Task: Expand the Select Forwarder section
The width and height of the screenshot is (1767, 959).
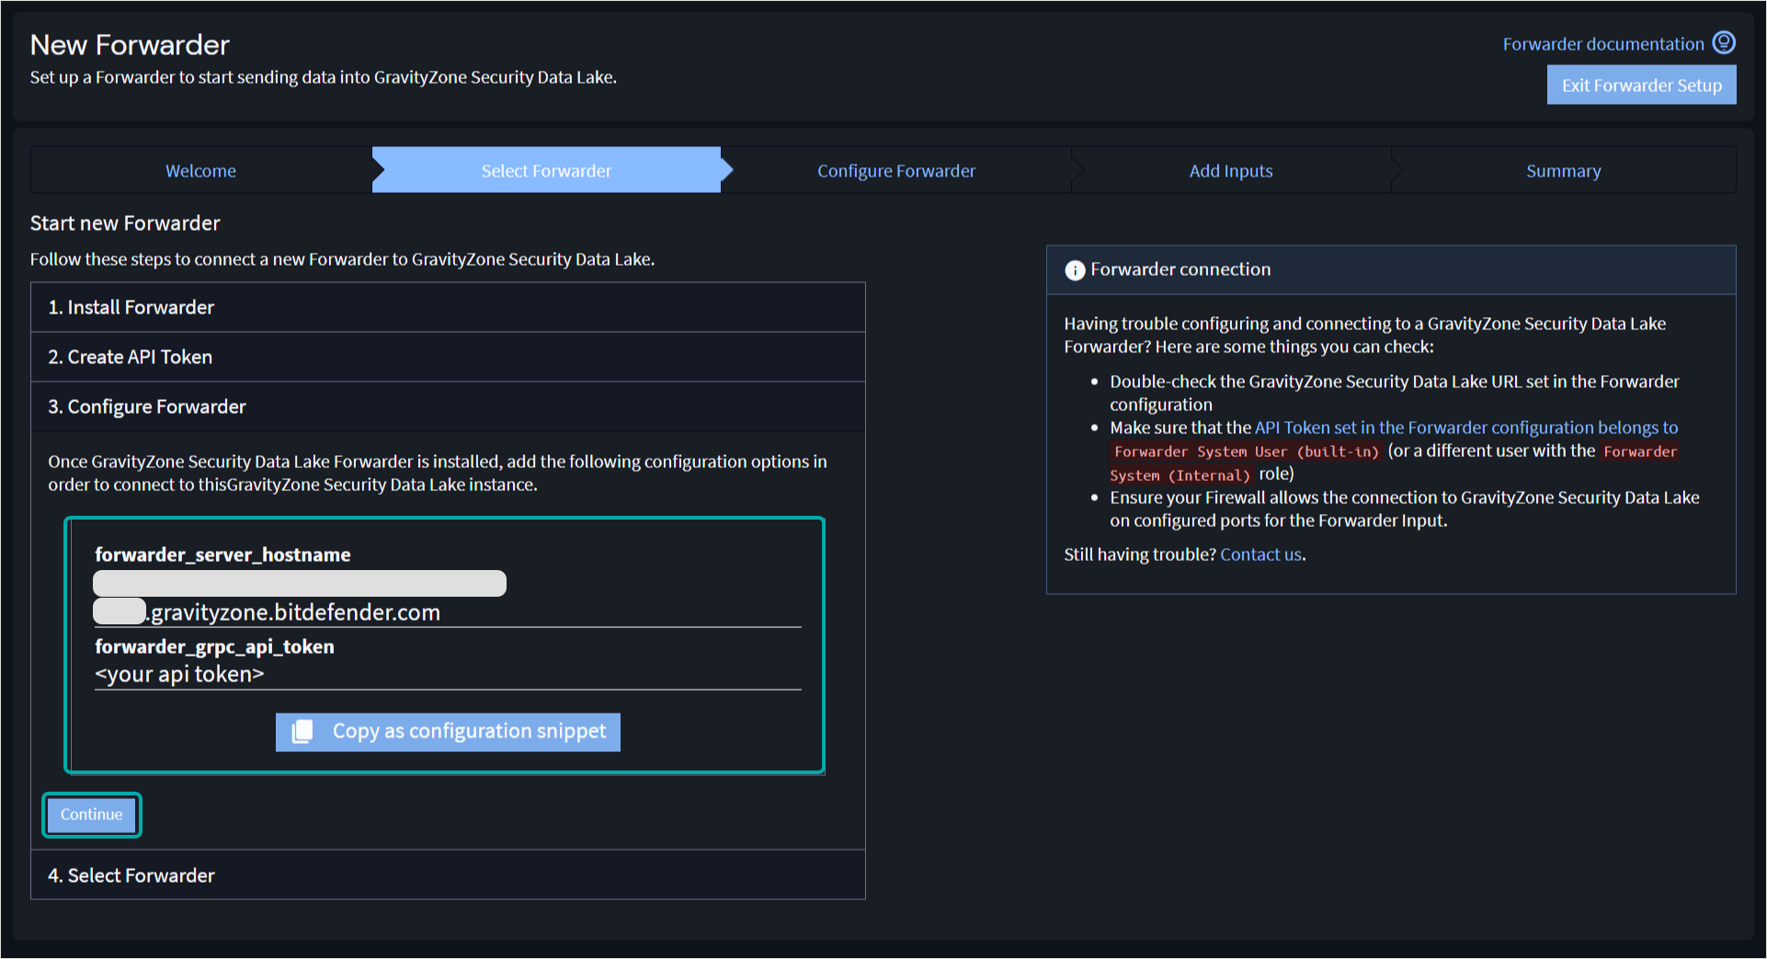Action: pos(448,874)
